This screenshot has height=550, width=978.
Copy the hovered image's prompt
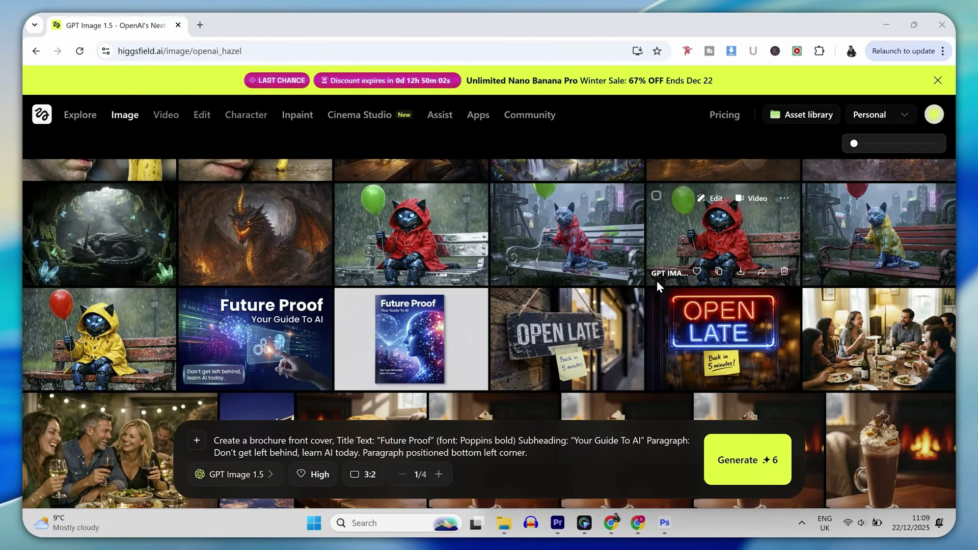tap(719, 271)
